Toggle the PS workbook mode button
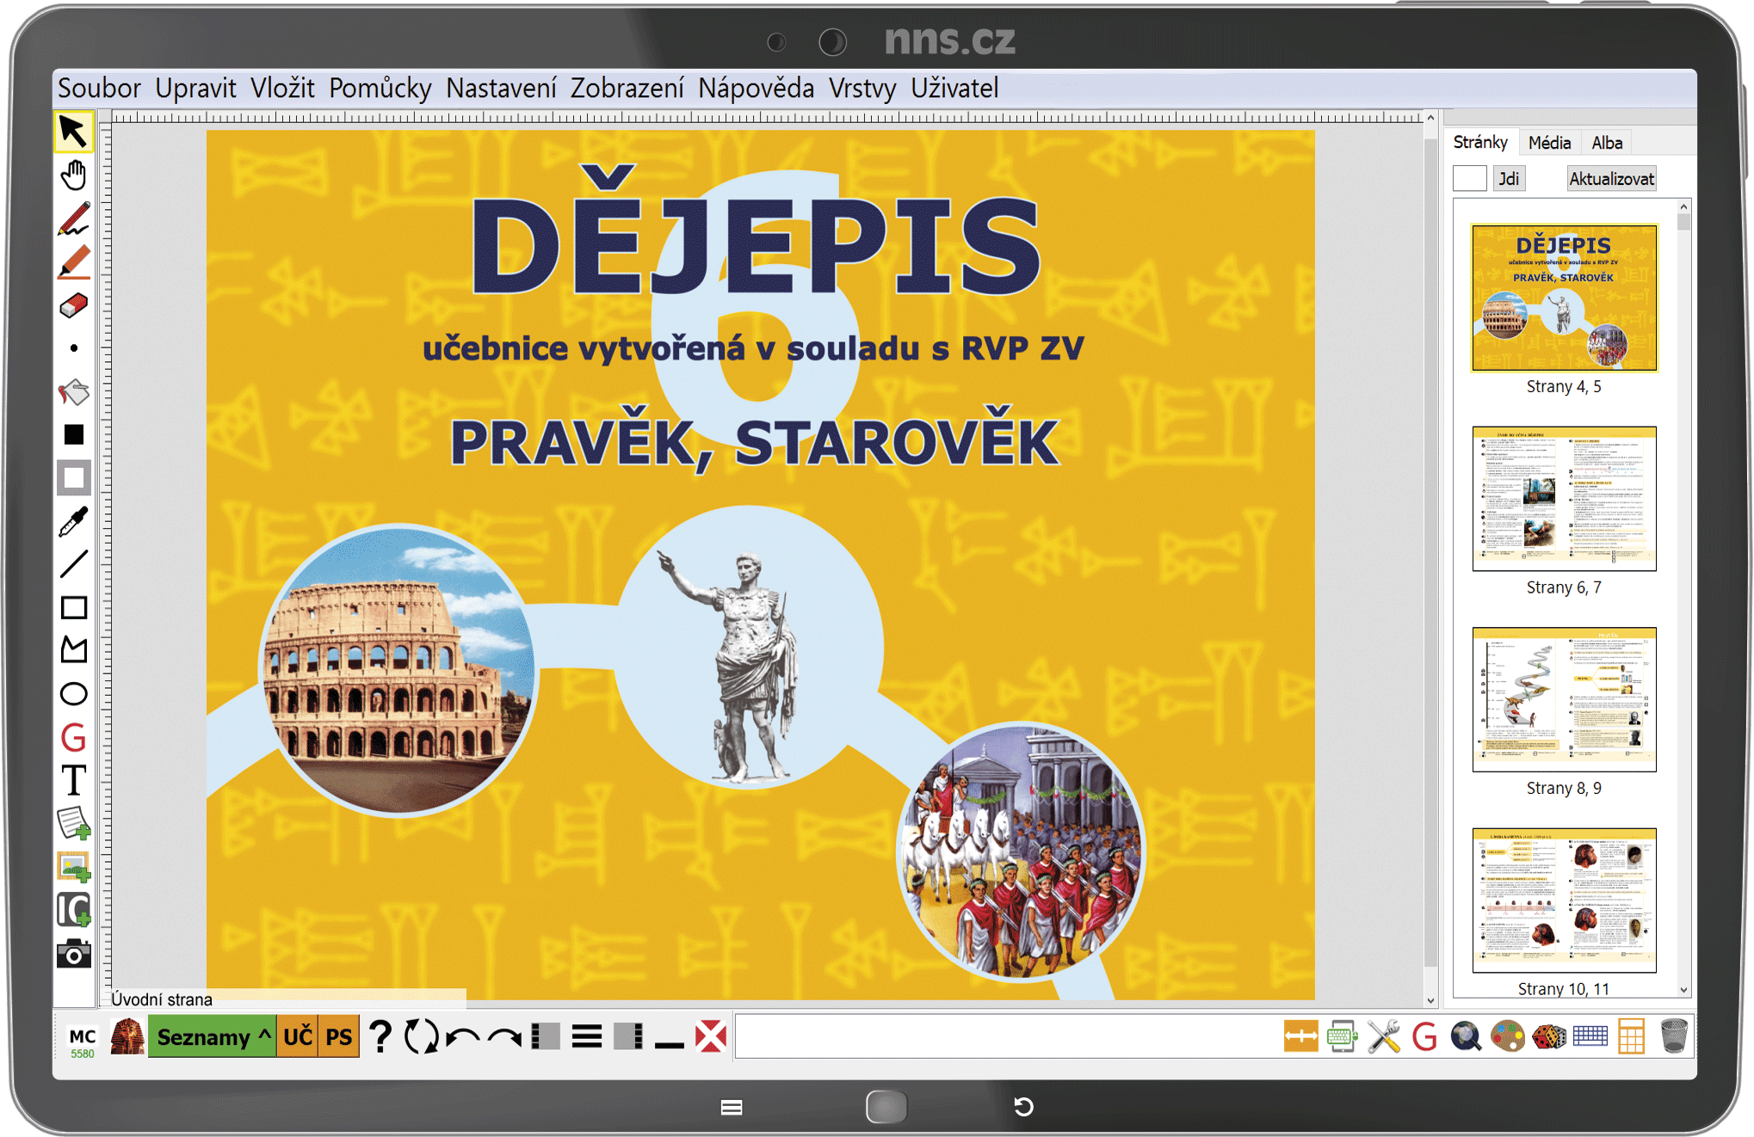Image resolution: width=1754 pixels, height=1137 pixels. [338, 1037]
